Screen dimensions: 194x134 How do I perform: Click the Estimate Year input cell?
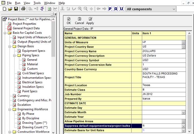(x=164, y=117)
